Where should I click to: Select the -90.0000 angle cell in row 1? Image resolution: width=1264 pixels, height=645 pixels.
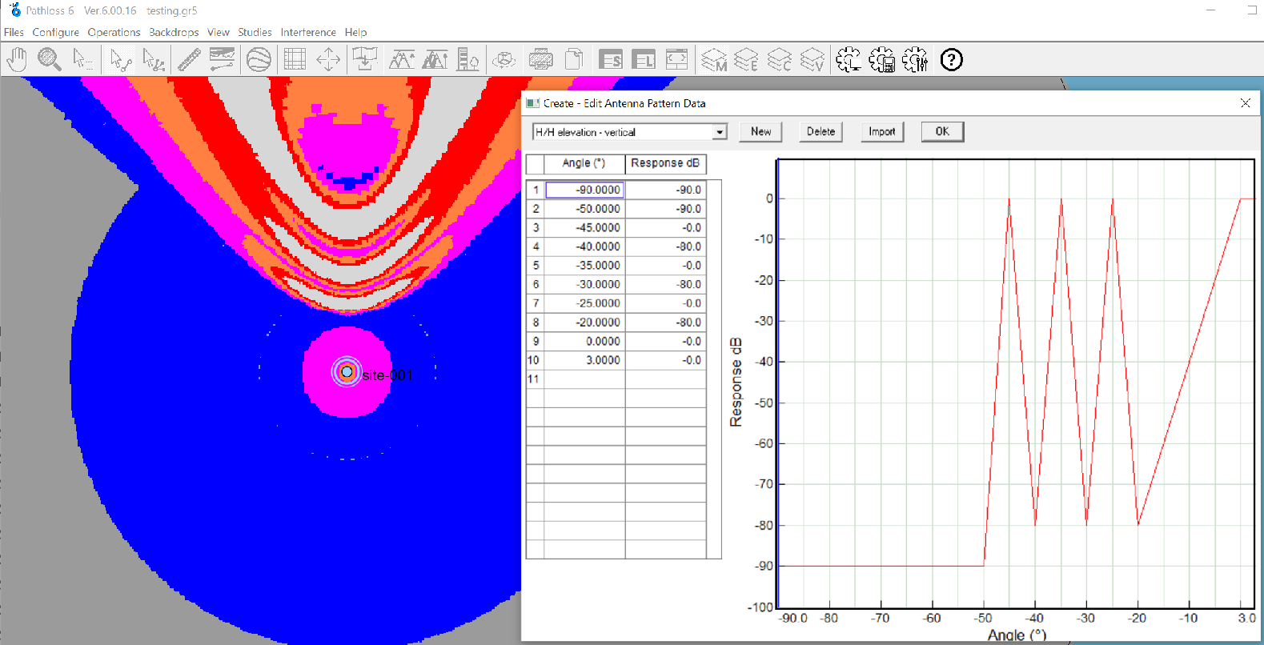584,190
